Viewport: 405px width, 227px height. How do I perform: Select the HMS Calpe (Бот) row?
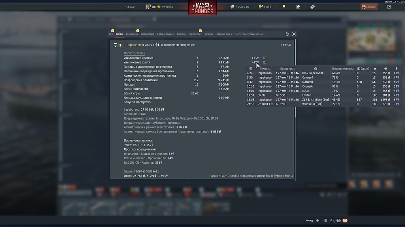click(323, 73)
